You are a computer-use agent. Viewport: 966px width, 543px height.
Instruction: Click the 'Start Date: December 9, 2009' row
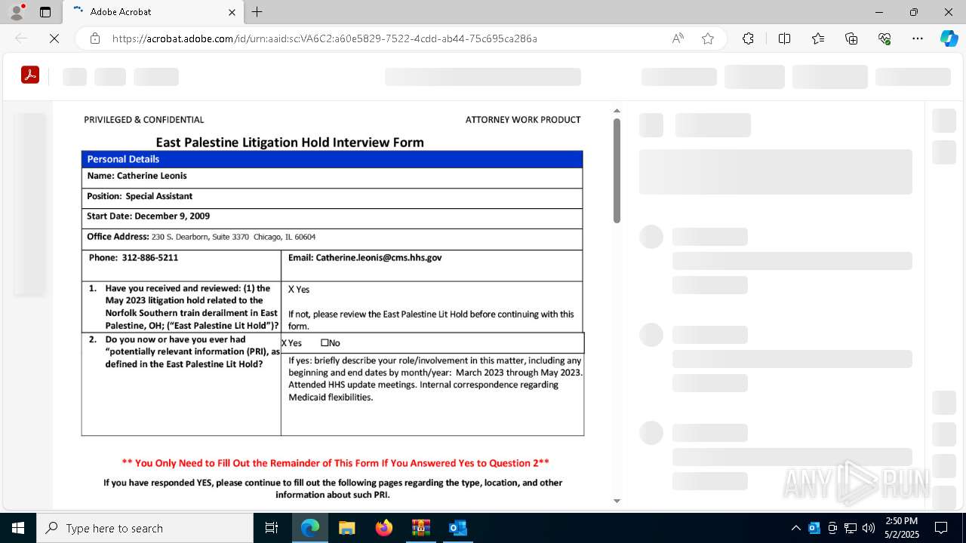(332, 218)
